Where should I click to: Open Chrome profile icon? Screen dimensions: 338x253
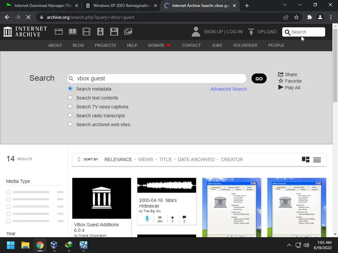[320, 17]
